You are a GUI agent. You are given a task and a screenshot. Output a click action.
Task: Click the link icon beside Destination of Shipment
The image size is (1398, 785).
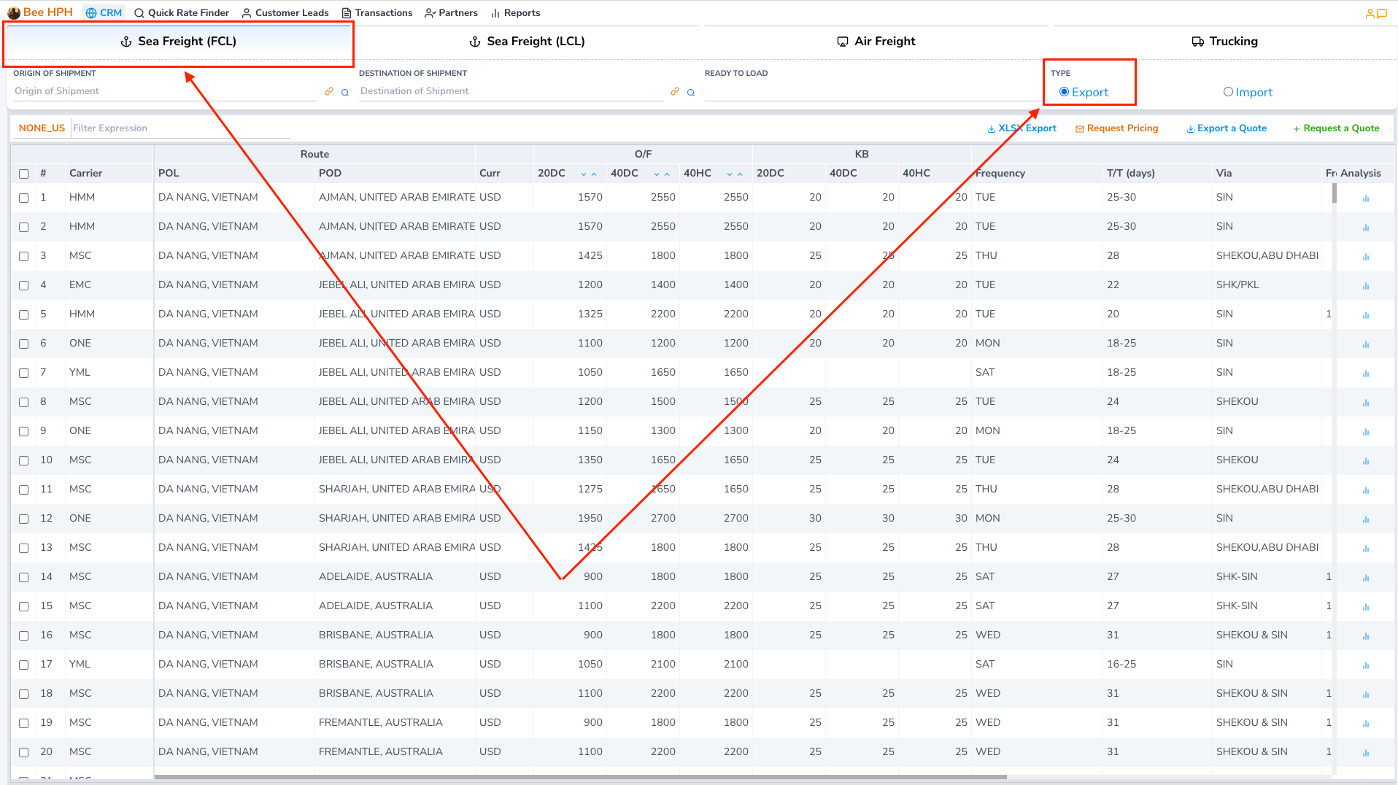(675, 92)
